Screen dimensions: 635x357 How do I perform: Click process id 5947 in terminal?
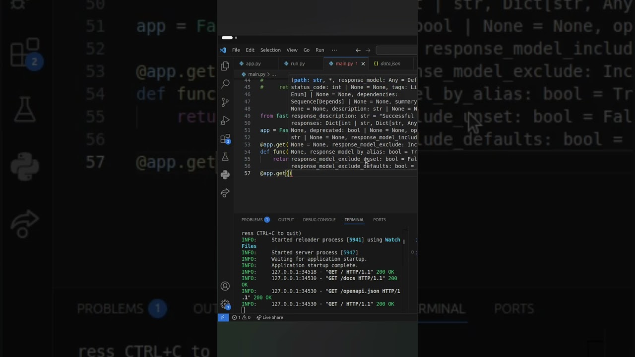[x=349, y=252]
